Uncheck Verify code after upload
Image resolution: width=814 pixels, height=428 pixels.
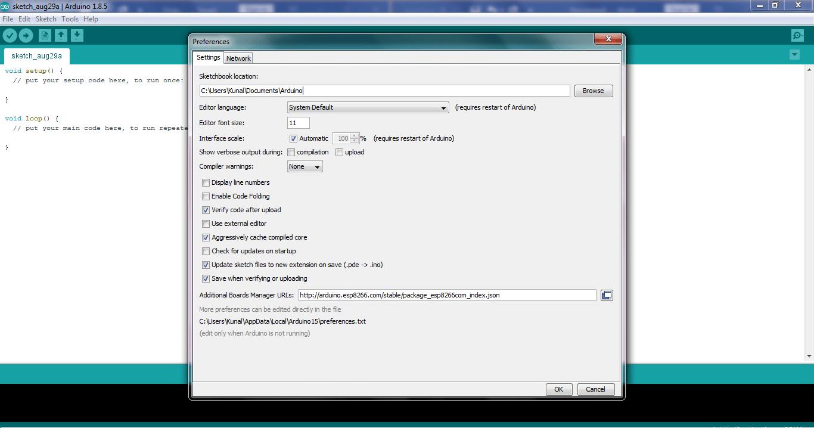[x=206, y=210]
